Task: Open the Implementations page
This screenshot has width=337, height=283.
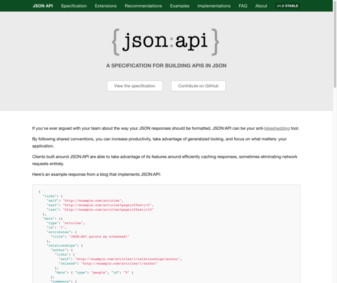Action: (x=214, y=6)
